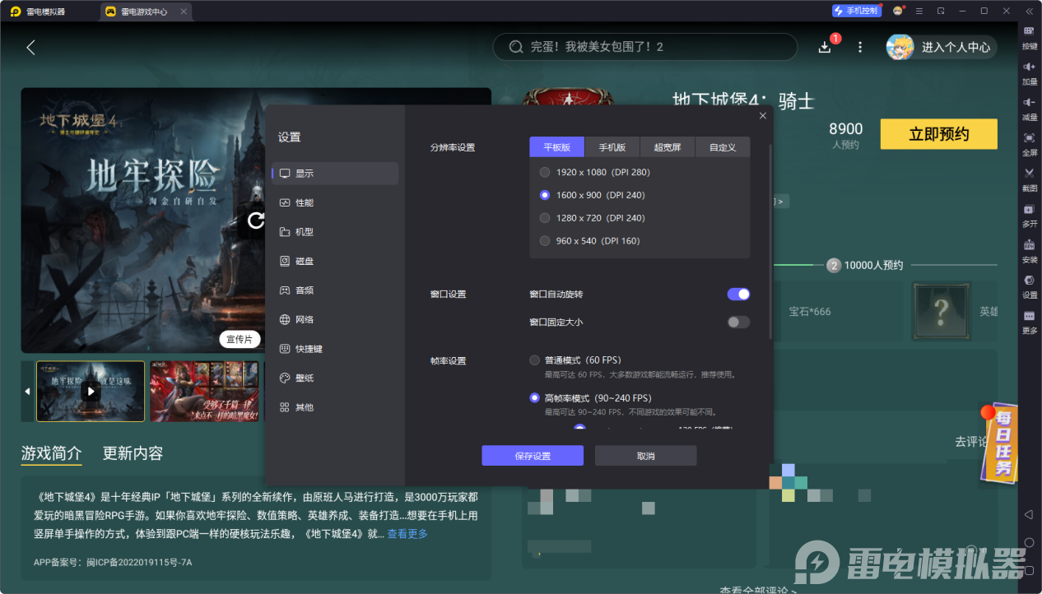The height and width of the screenshot is (594, 1042).
Task: Click the settings dialog vertical scrollbar
Action: pyautogui.click(x=770, y=242)
